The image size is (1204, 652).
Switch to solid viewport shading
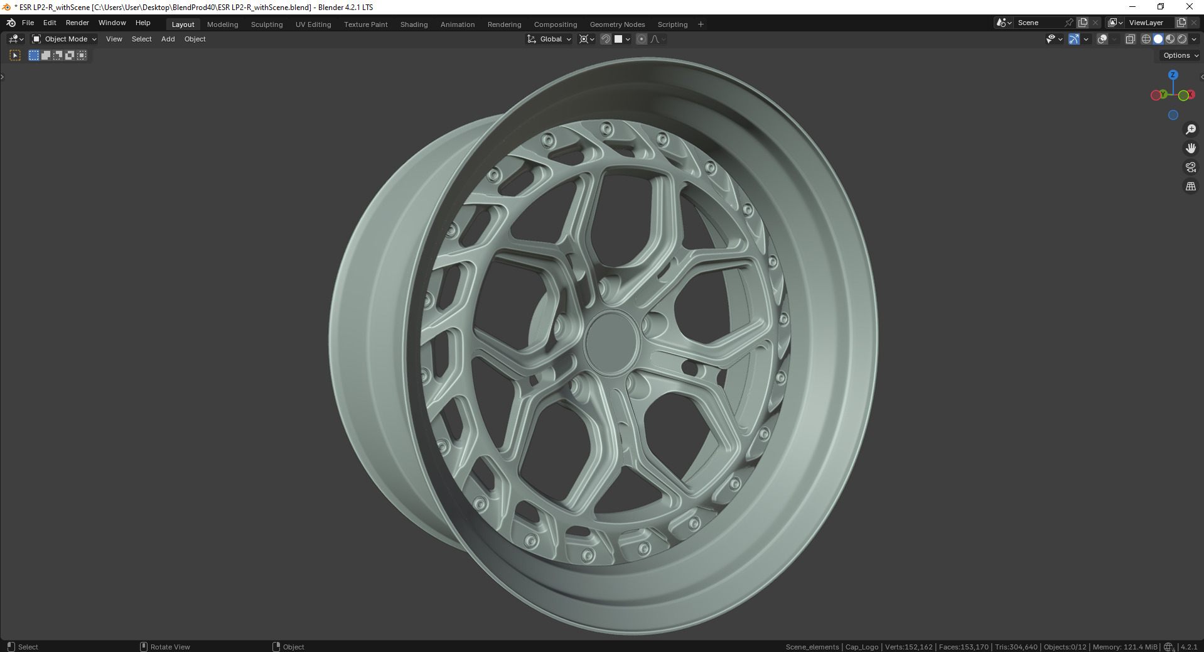coord(1158,39)
